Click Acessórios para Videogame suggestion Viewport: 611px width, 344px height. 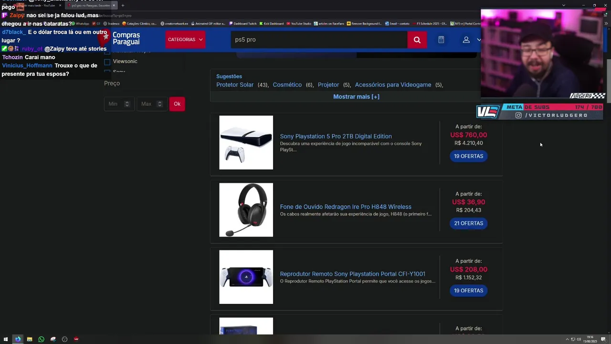click(x=393, y=85)
